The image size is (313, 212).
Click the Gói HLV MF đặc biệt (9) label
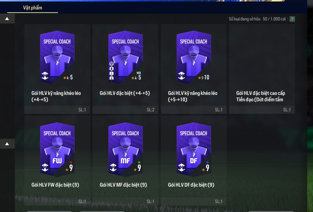[123, 185]
